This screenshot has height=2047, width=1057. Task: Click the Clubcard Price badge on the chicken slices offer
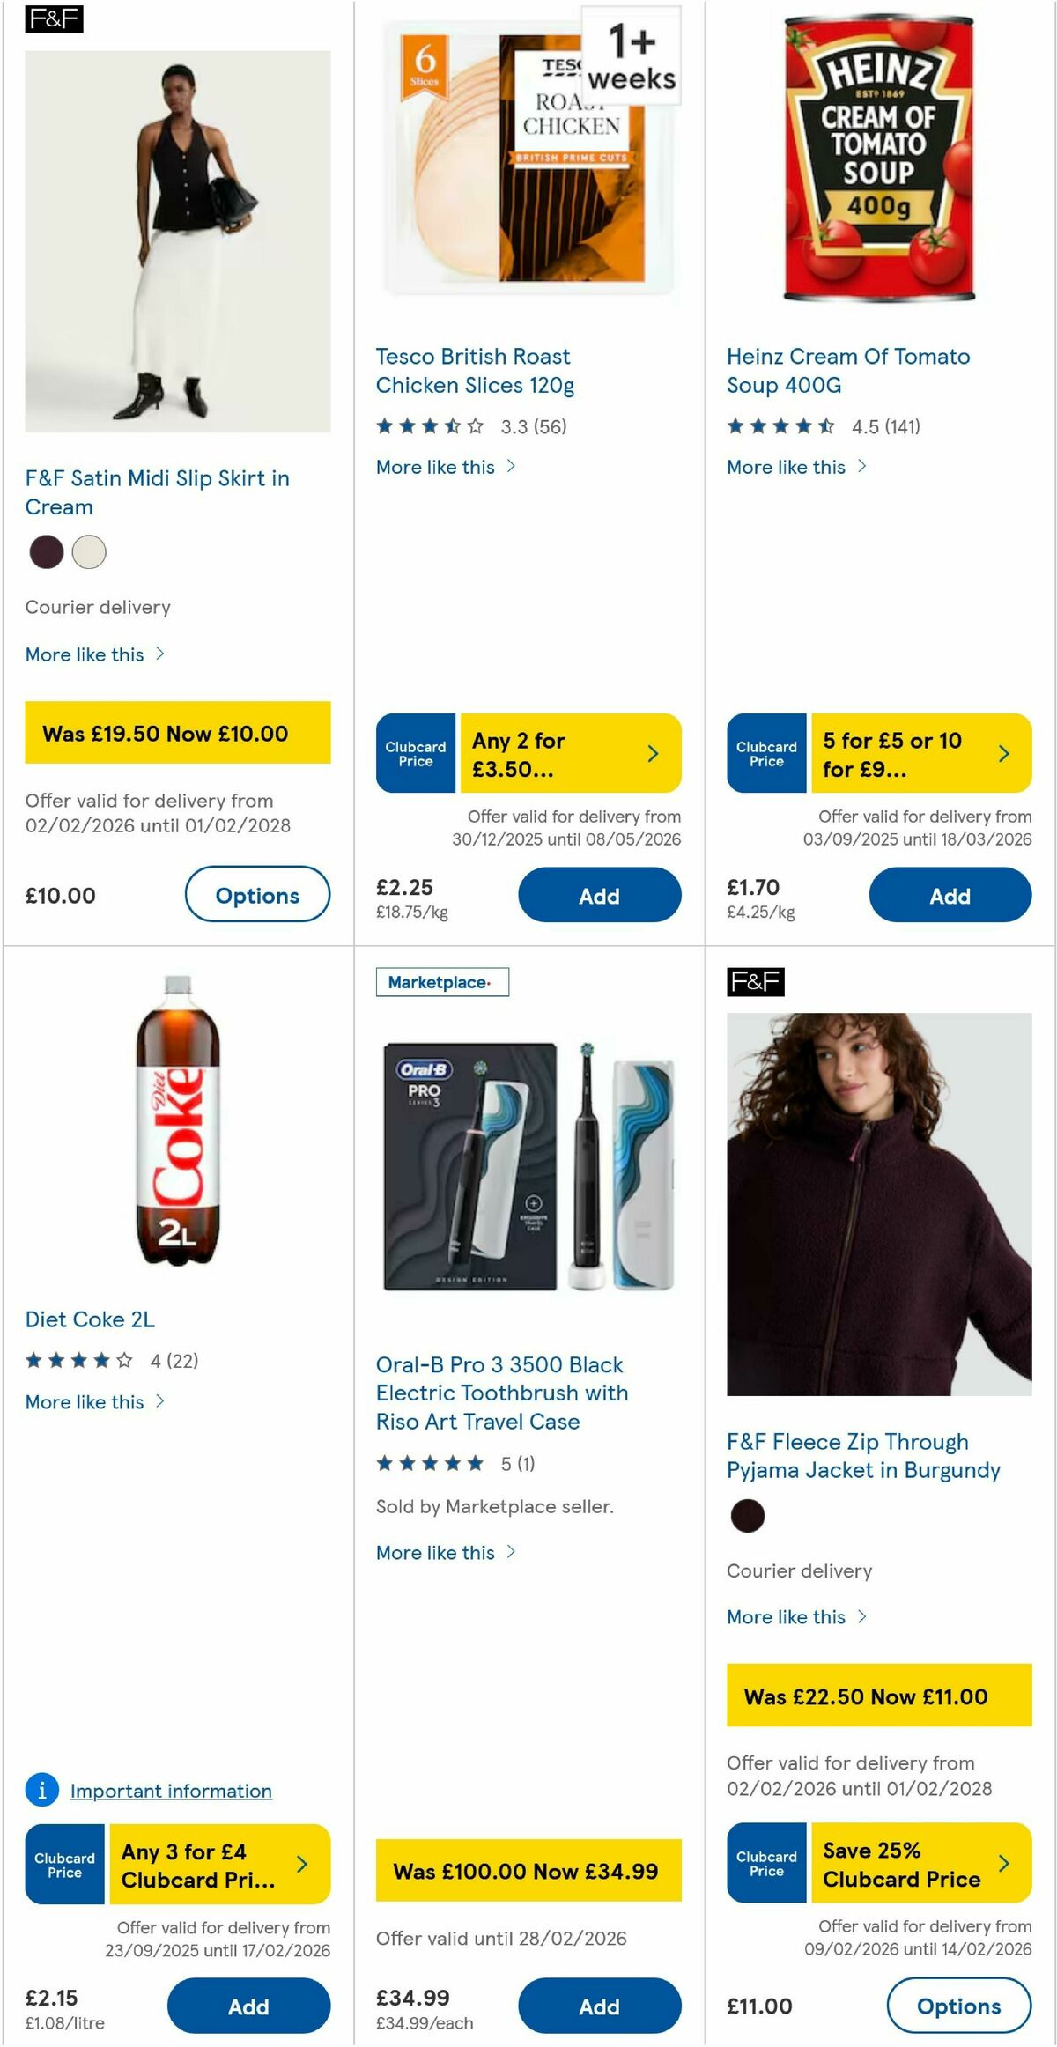415,753
